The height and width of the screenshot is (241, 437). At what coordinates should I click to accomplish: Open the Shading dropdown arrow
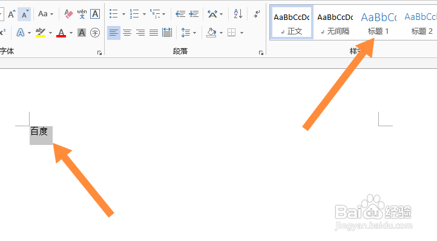pos(222,33)
